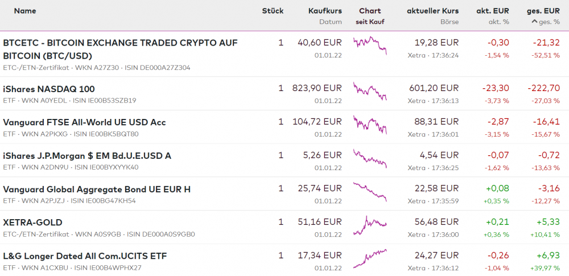569x276 pixels.
Task: Click XETRA-GOLD sparkline chart
Action: [370, 225]
